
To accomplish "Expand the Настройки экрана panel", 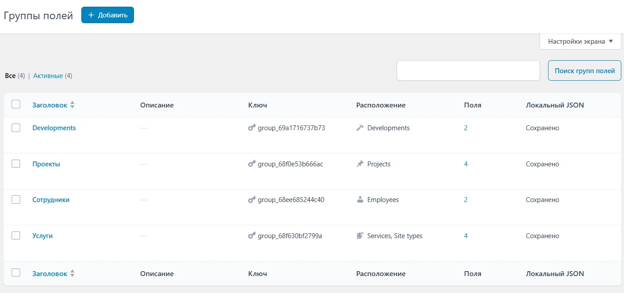I will point(580,41).
